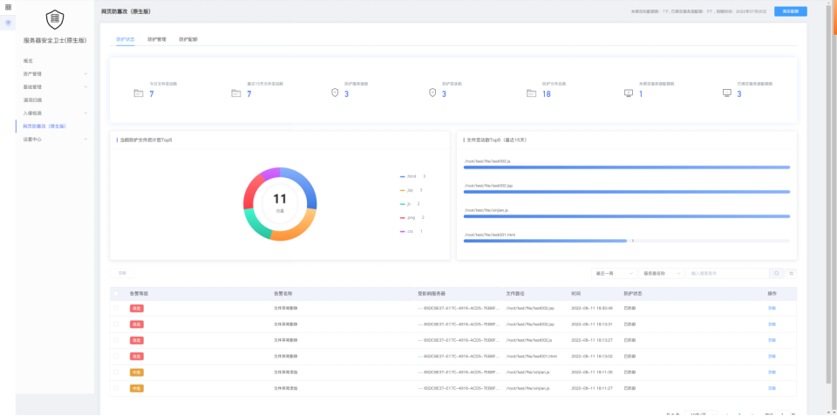Viewport: 837px width, 416px height.
Task: Click the server shield logo above 服务器安全卫士
Action: pyautogui.click(x=55, y=20)
